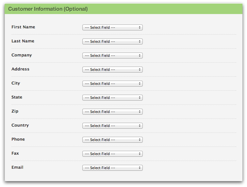Click the Zip label text
Screen dimensions: 247x187
tap(15, 111)
